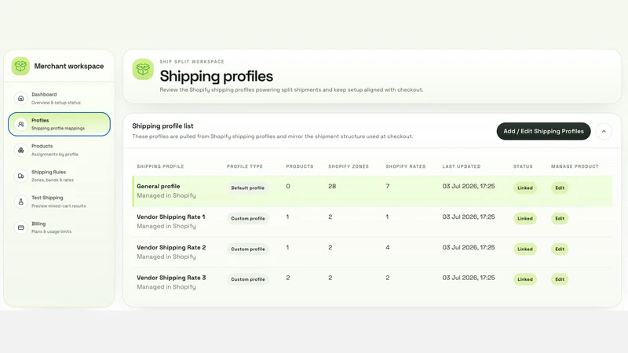628x353 pixels.
Task: Click General profile rates value 7
Action: pos(387,186)
